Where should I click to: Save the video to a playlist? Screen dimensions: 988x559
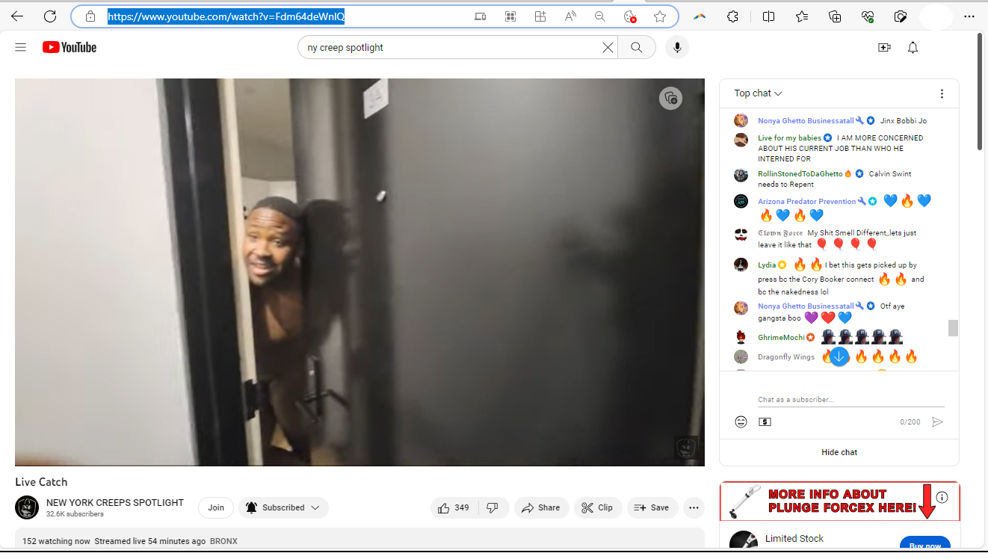pyautogui.click(x=652, y=507)
